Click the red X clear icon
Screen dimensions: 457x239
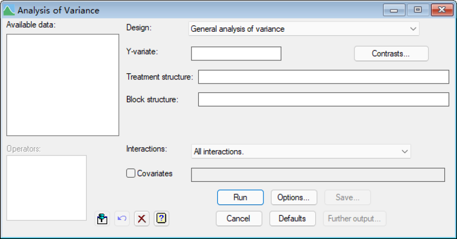coord(142,219)
